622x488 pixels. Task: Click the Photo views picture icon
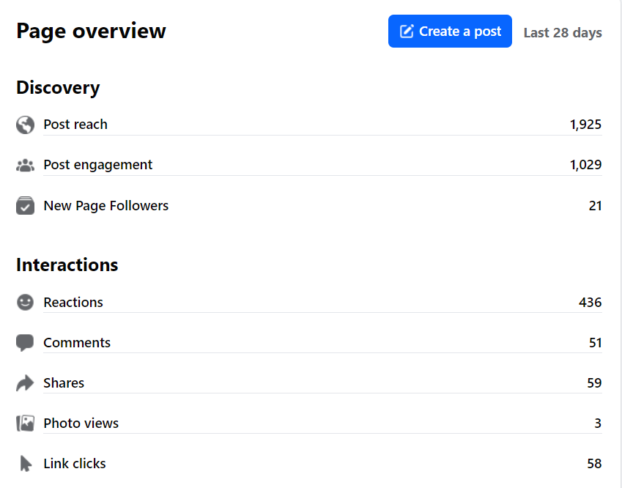pos(25,424)
